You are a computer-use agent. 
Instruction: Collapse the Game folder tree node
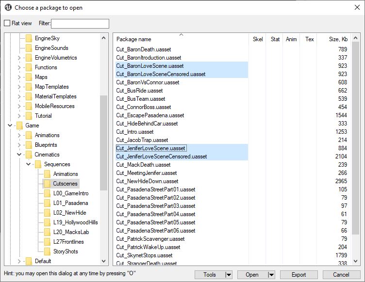(10, 125)
